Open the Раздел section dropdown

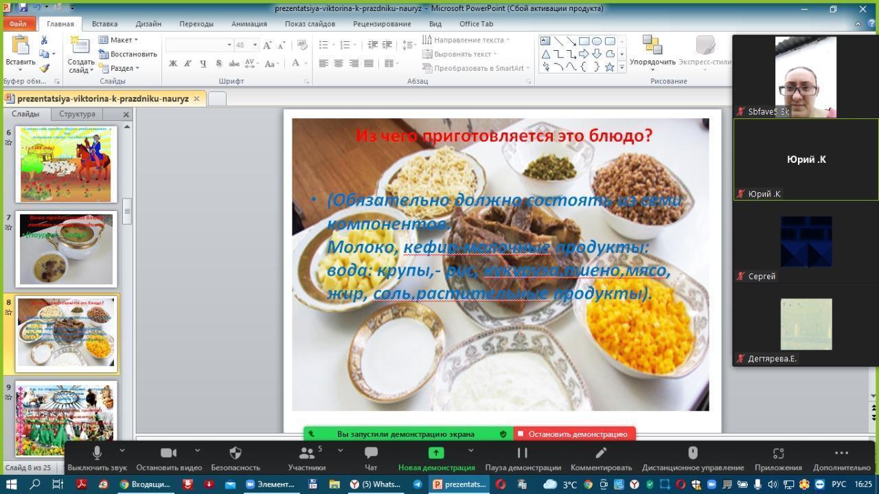click(122, 68)
